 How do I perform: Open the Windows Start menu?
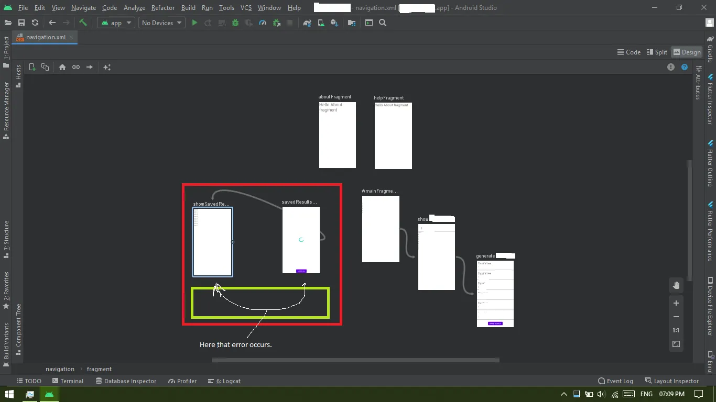tap(9, 394)
